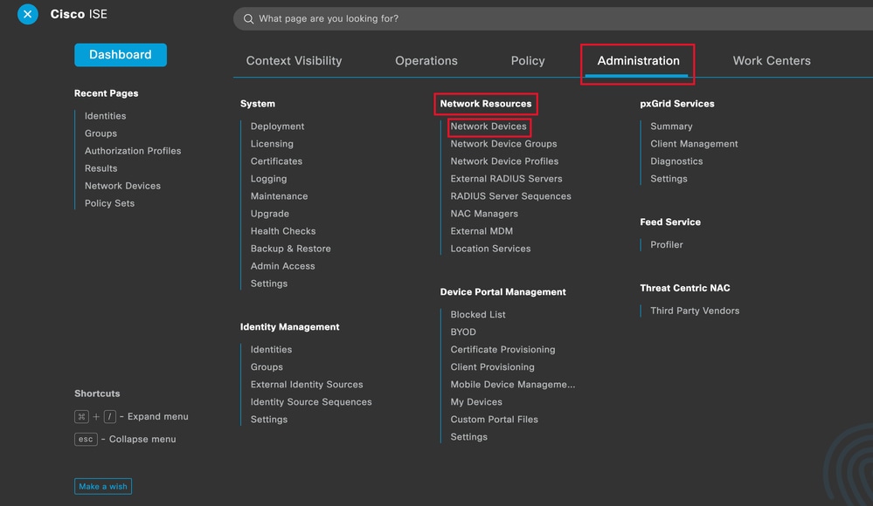Open Health Checks under System

(283, 231)
